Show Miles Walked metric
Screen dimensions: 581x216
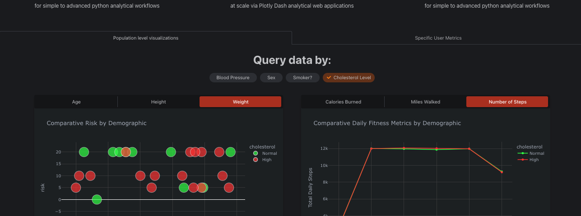coord(425,102)
